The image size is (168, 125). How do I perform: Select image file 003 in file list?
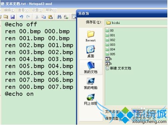[110, 45]
